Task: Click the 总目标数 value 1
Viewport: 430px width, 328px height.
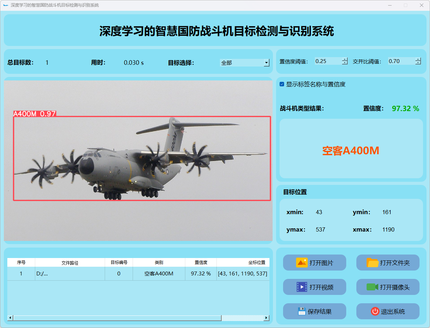Action: pos(47,63)
